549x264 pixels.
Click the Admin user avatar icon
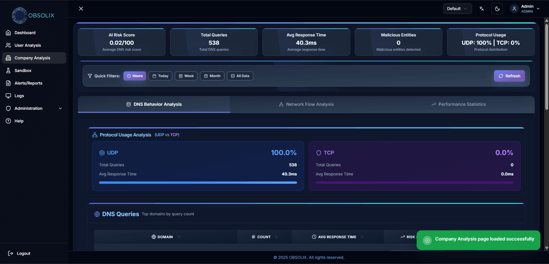[x=514, y=9]
